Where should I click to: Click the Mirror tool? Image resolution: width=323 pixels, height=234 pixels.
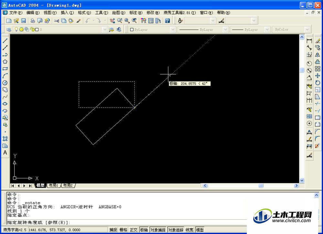tap(318, 55)
